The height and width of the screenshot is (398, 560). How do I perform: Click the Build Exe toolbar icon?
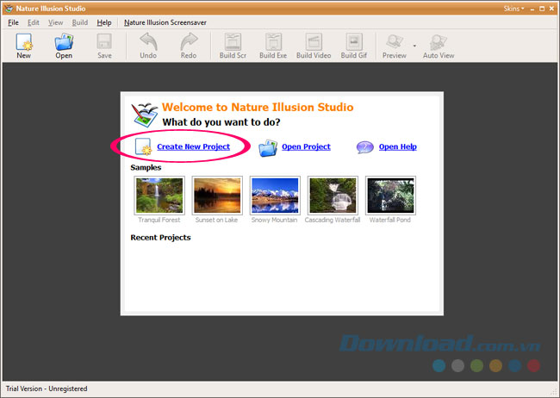click(x=273, y=42)
